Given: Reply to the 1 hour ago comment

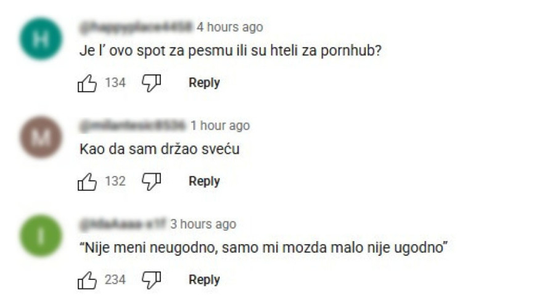Looking at the screenshot, I should tap(204, 181).
